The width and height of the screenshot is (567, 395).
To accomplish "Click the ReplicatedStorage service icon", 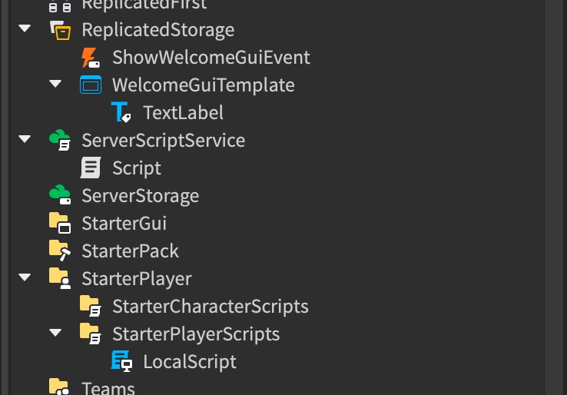I will click(60, 30).
